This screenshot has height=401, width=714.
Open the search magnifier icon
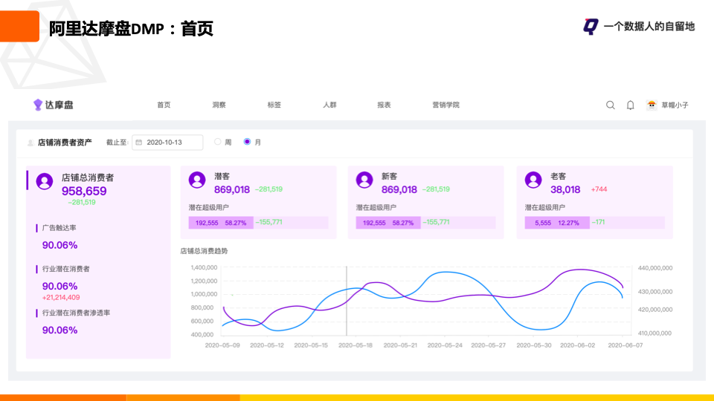(x=610, y=105)
